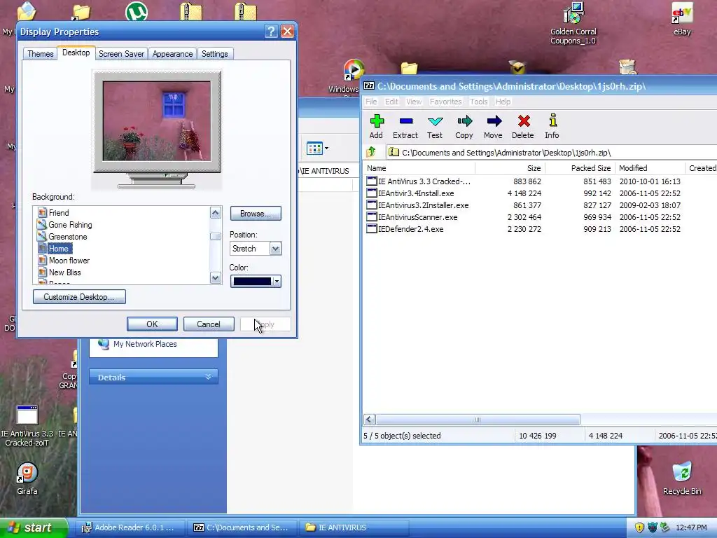The image size is (717, 538).
Task: Click Cancel in Display Properties
Action: pyautogui.click(x=209, y=324)
